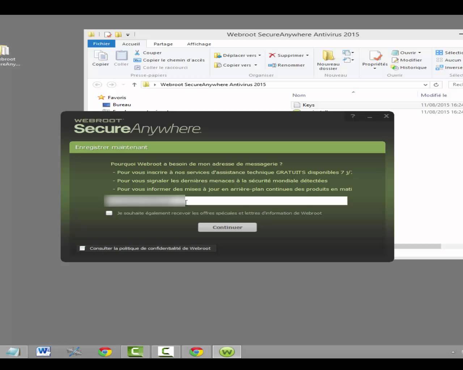Open the green Camtasia taskbar icon
Screen dimensions: 463x370
pos(135,352)
